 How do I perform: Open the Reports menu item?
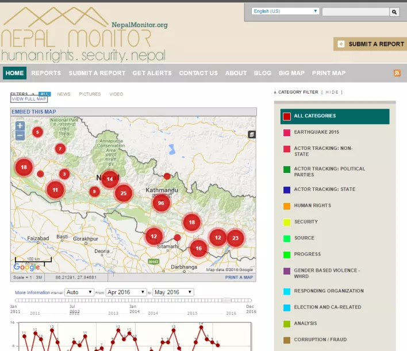coord(46,73)
